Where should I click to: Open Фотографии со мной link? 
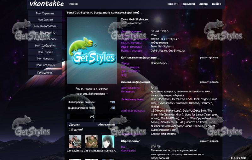(81, 102)
